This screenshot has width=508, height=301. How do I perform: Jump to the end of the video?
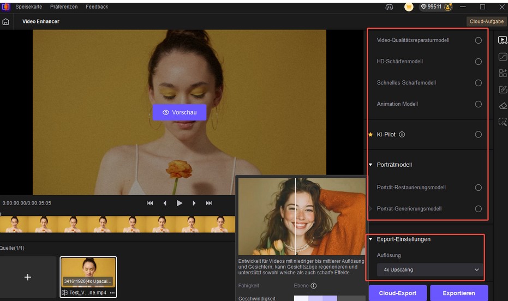coord(209,203)
